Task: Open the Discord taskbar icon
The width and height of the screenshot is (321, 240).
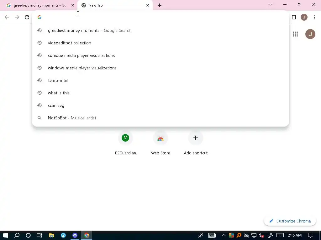Action: [75, 235]
